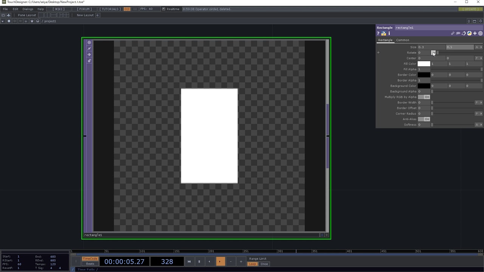The image size is (484, 272).
Task: Show operator info popup (i icon)
Action: [x=389, y=34]
